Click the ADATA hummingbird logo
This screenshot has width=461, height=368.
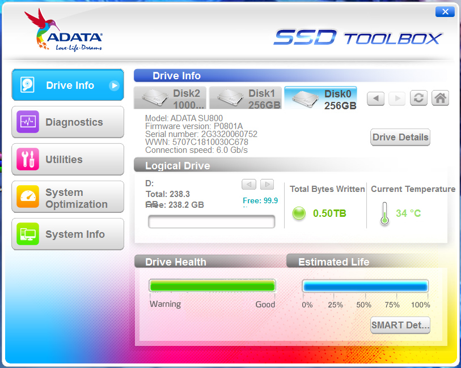pyautogui.click(x=63, y=30)
